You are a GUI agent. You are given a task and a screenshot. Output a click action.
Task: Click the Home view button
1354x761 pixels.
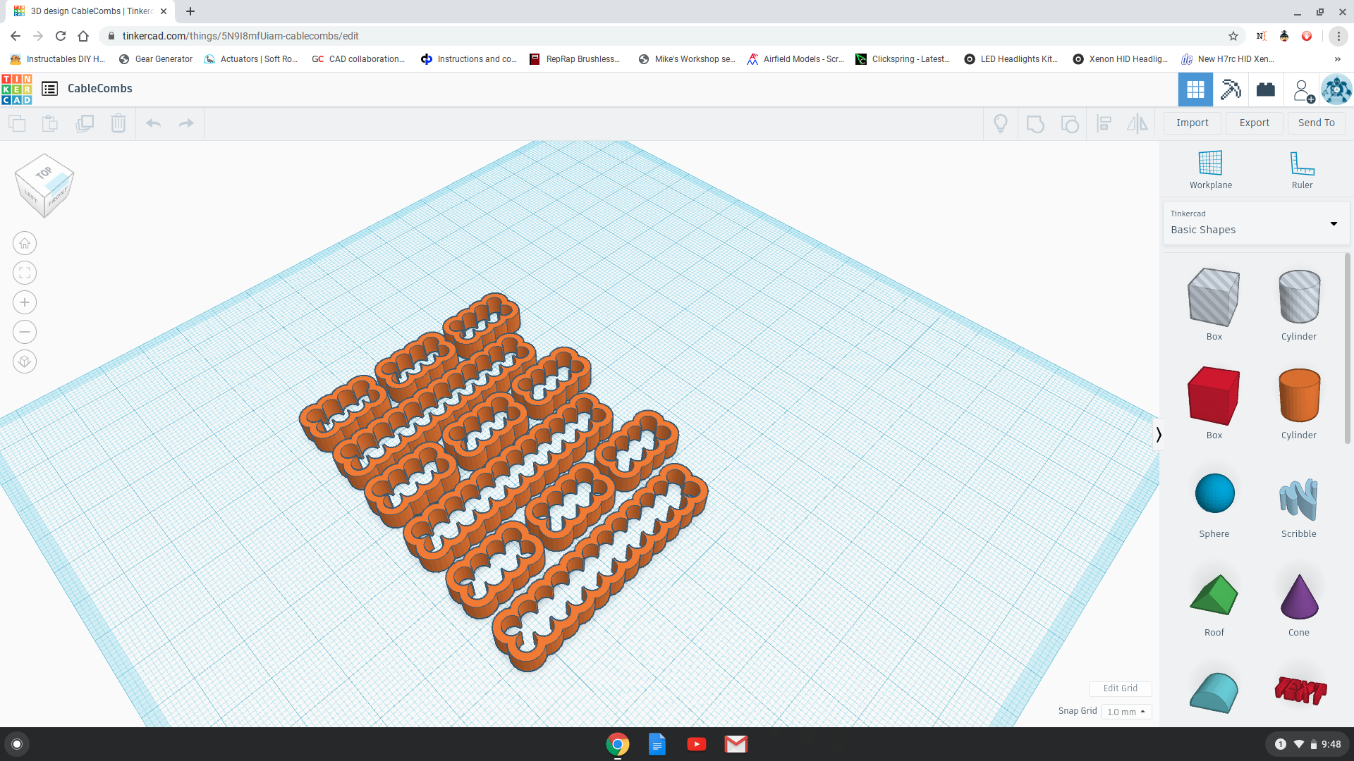[x=25, y=243]
